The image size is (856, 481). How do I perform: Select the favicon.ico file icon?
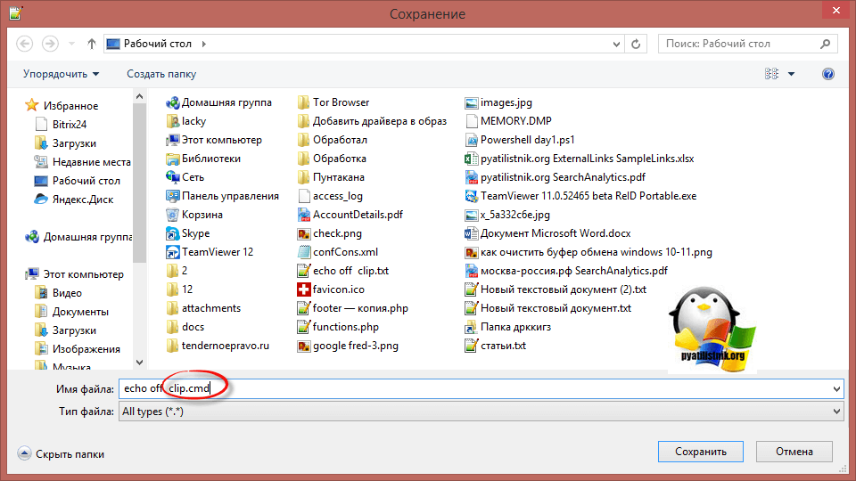pyautogui.click(x=304, y=289)
